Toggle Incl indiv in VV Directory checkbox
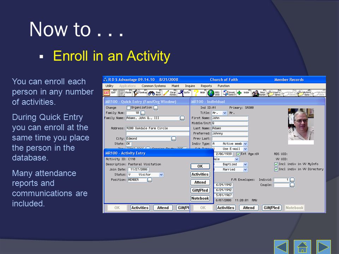 click(x=276, y=169)
